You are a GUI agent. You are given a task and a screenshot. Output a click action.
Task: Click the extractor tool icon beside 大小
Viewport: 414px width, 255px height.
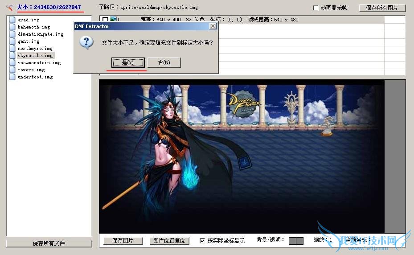[x=10, y=8]
